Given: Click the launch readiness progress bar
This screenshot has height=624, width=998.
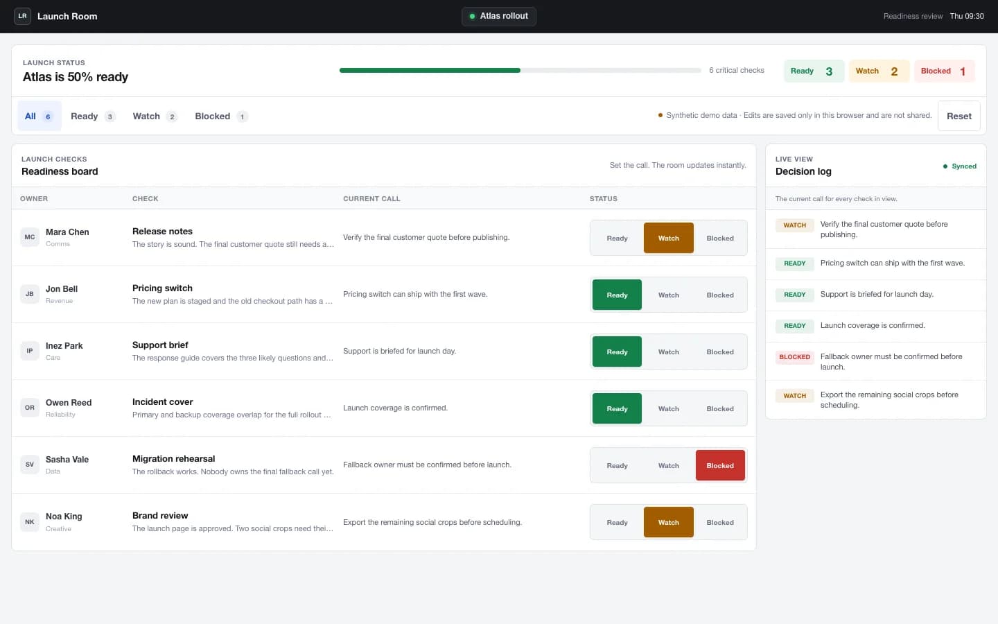Looking at the screenshot, I should [x=520, y=70].
